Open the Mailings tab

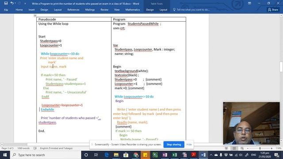(x=90, y=10)
